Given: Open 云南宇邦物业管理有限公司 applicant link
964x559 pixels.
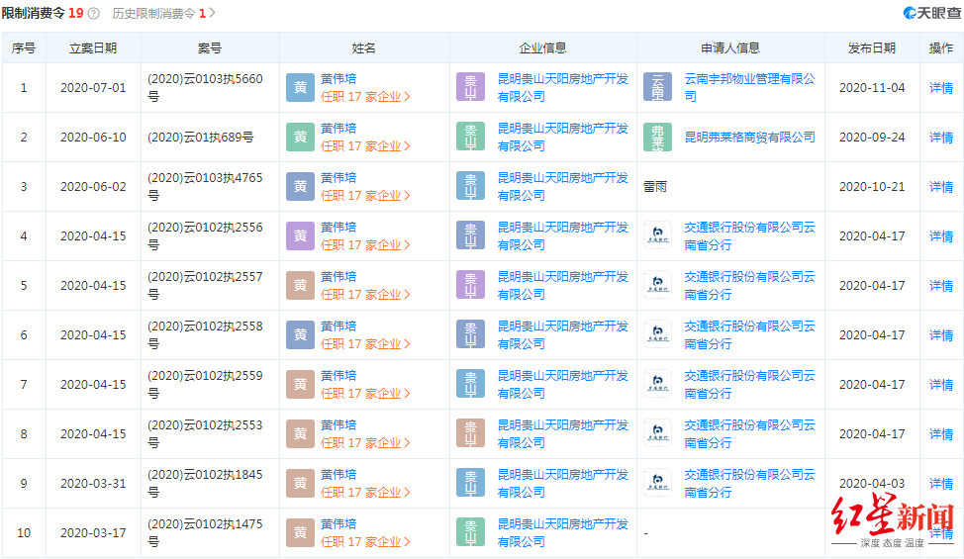Looking at the screenshot, I should pyautogui.click(x=749, y=87).
